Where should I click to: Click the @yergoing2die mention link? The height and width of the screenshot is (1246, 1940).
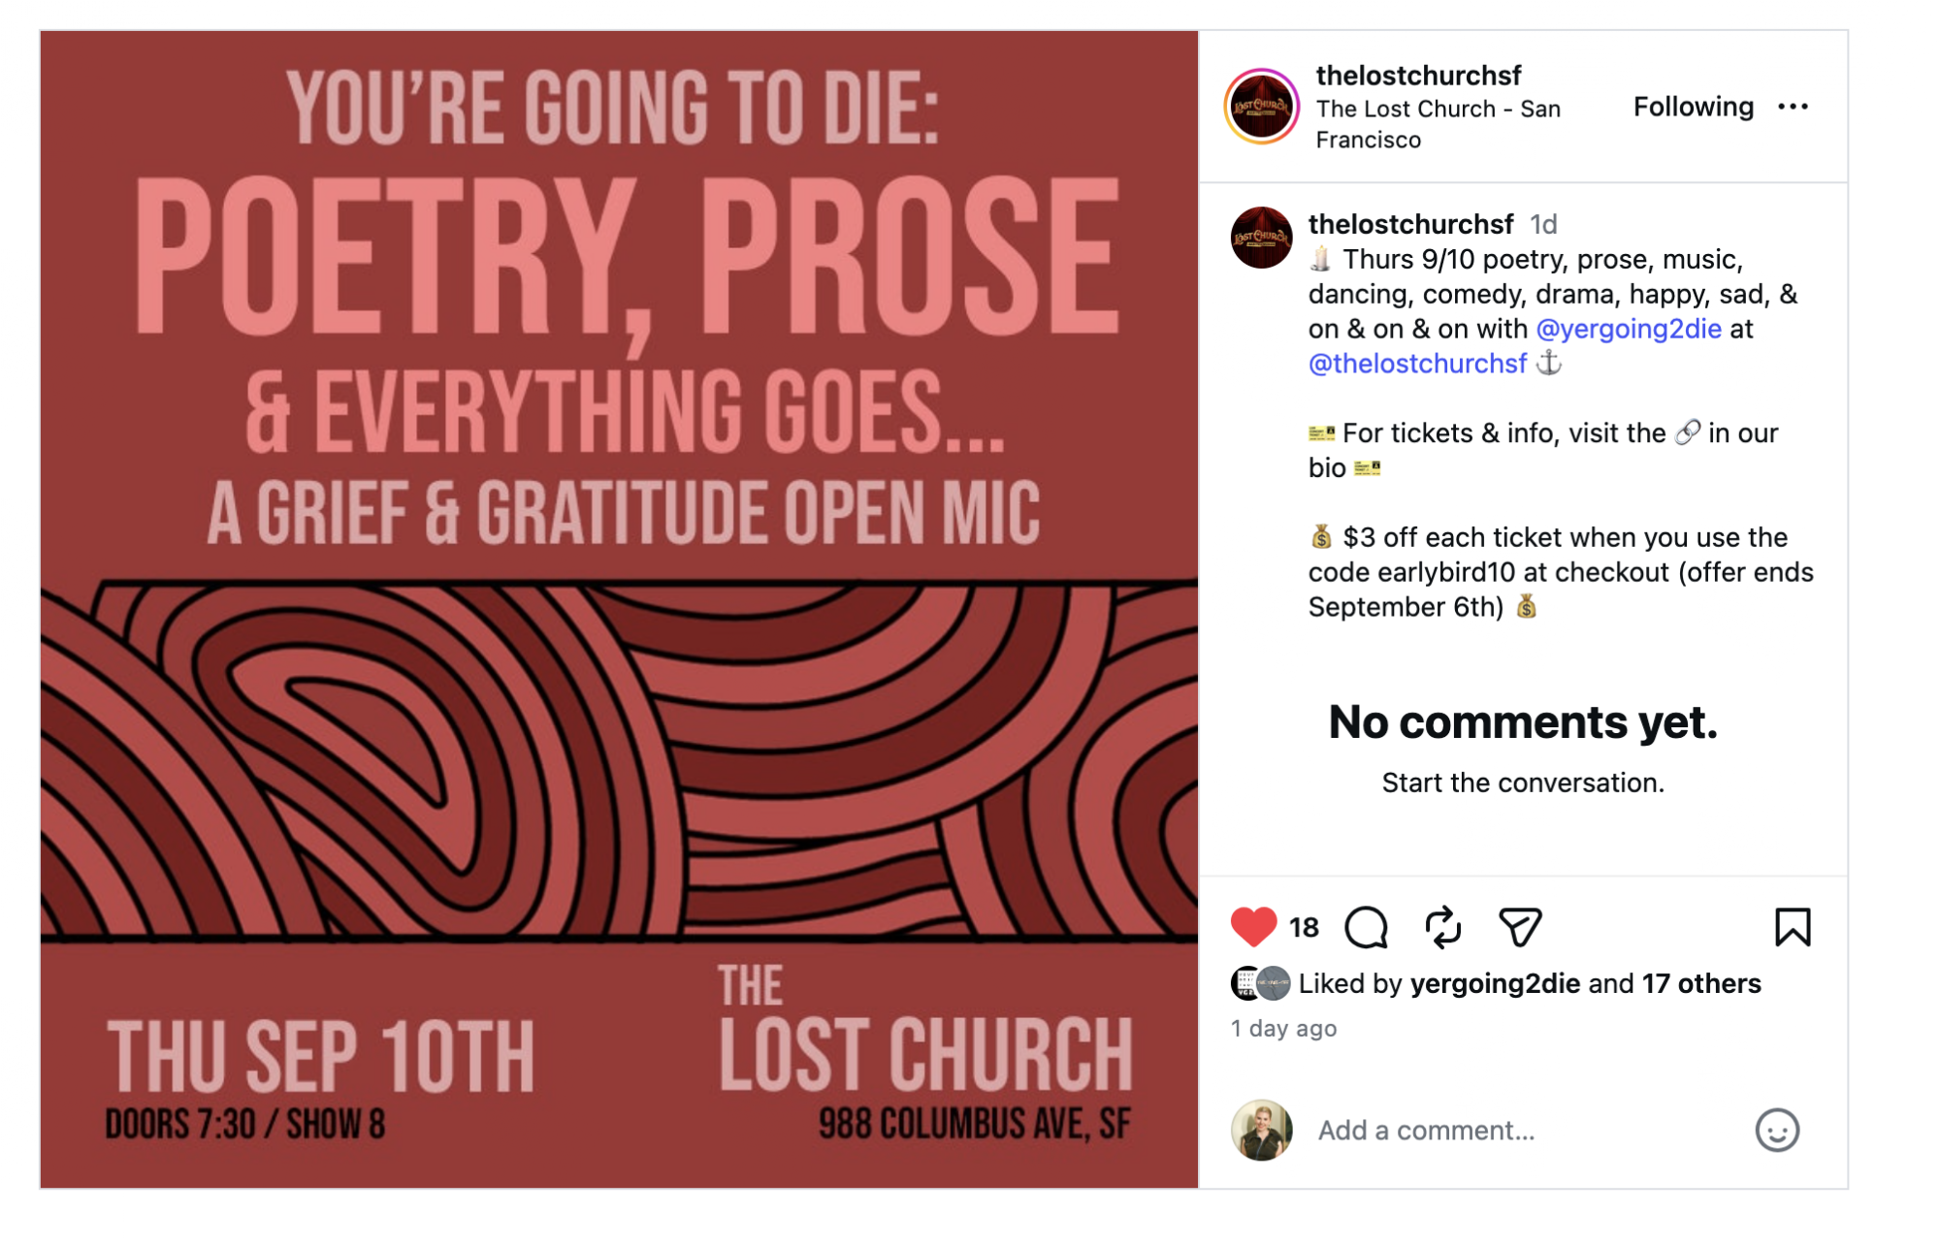(x=1629, y=329)
